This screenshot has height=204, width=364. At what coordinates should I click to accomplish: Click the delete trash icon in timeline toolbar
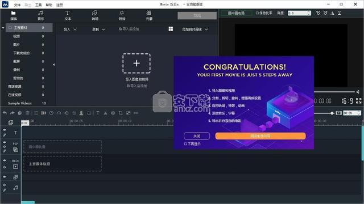coord(27,113)
